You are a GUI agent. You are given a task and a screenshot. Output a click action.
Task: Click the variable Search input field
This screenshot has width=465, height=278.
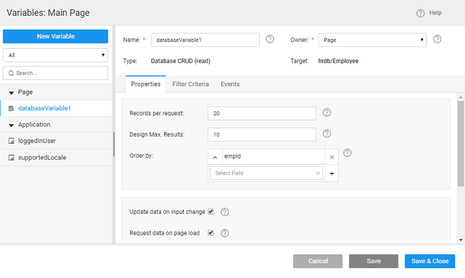pyautogui.click(x=56, y=73)
